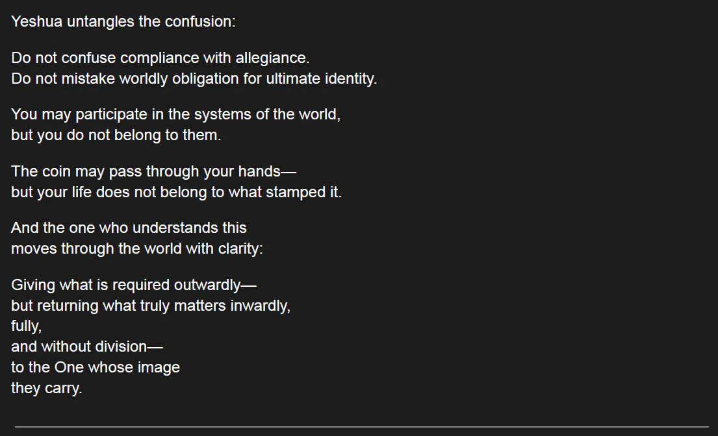
Task: Click the line about worldly obligation
Action: (x=194, y=79)
